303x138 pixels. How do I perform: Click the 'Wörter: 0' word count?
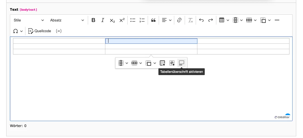click(18, 126)
